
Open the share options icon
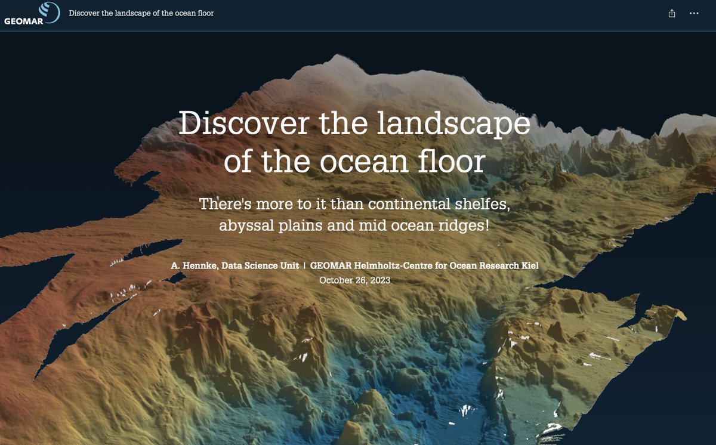[x=672, y=14]
